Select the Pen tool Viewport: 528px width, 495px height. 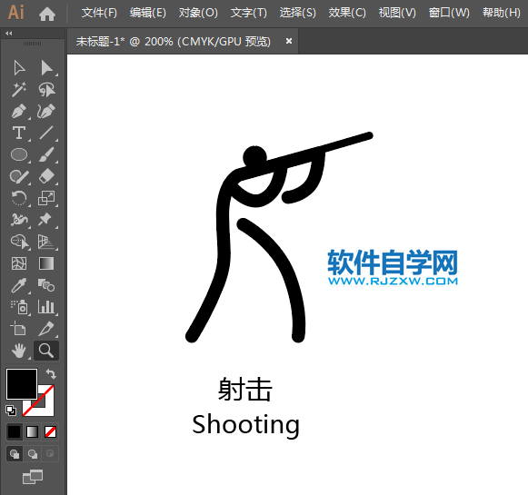coord(19,112)
